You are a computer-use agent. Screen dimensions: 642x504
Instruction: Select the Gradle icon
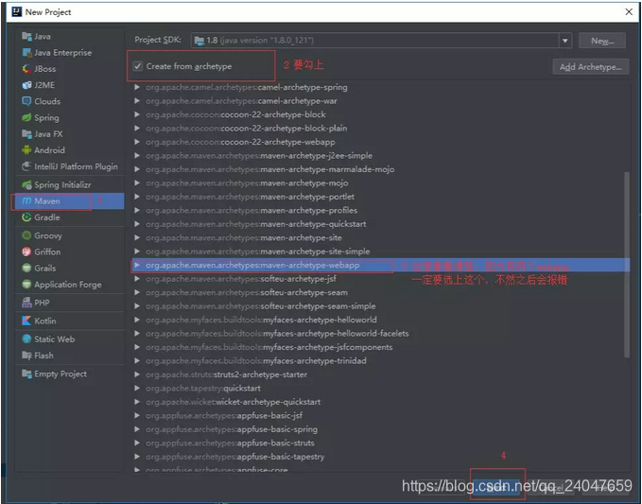click(26, 217)
